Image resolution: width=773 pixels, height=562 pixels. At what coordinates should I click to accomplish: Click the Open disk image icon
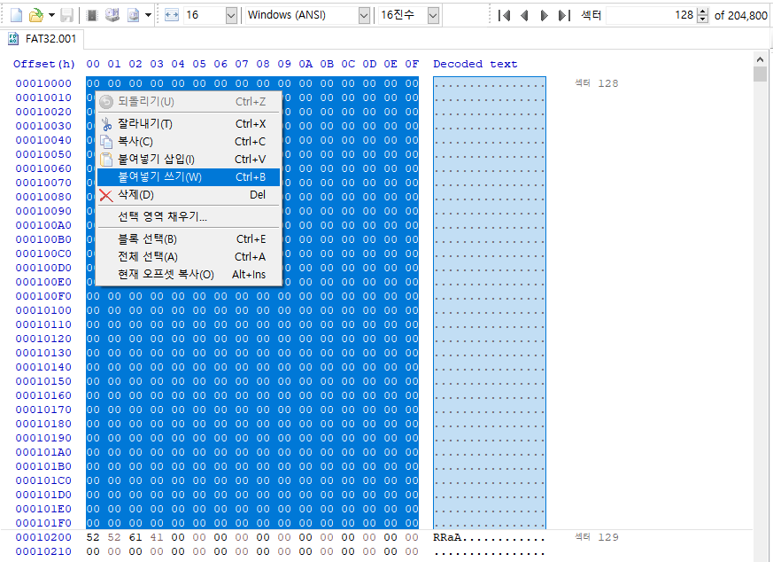tap(133, 15)
